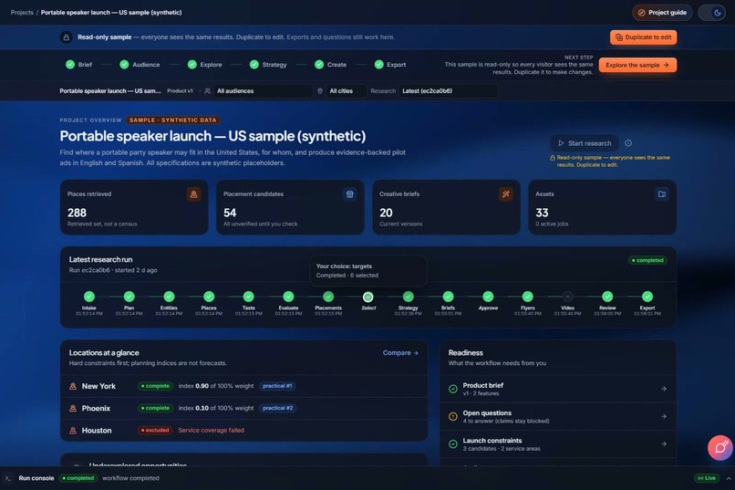Click the lock icon in read-only banner
The width and height of the screenshot is (735, 490).
pyautogui.click(x=66, y=37)
